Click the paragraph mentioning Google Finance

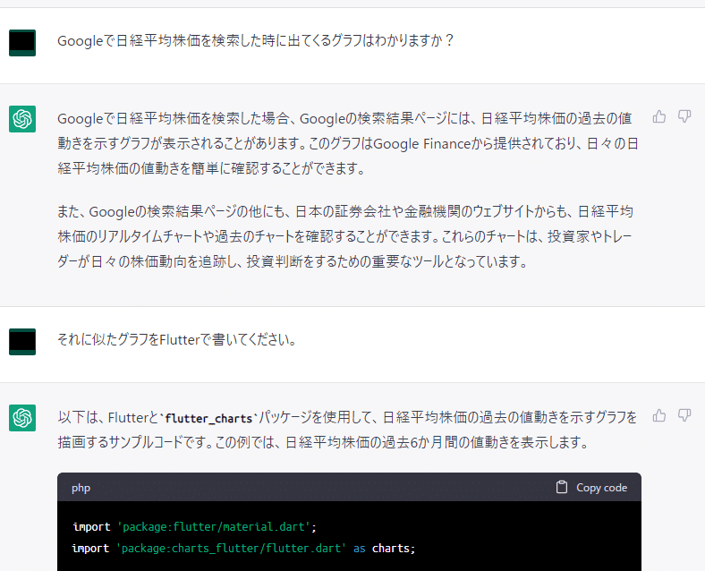click(x=348, y=143)
